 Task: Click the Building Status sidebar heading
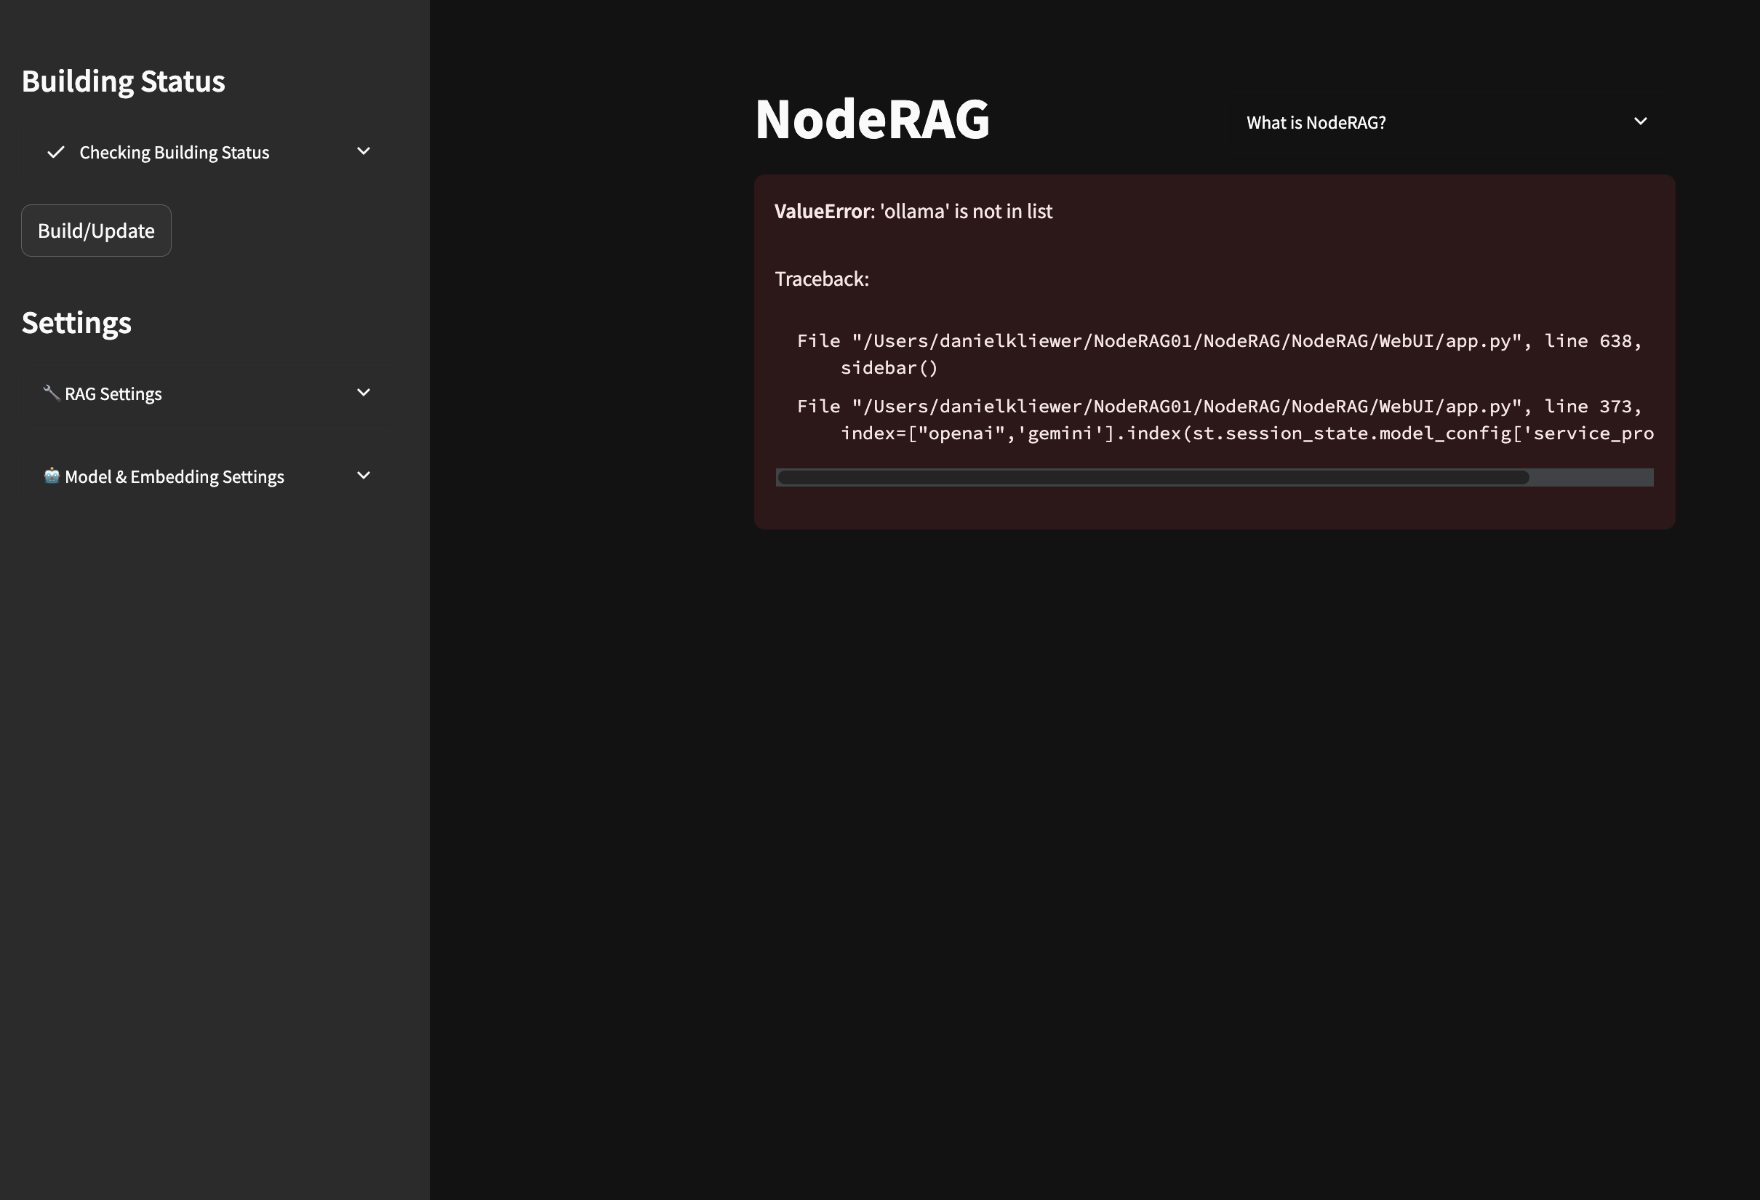[x=123, y=81]
